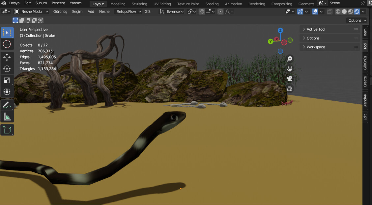Select the Rotate tool

[7, 69]
